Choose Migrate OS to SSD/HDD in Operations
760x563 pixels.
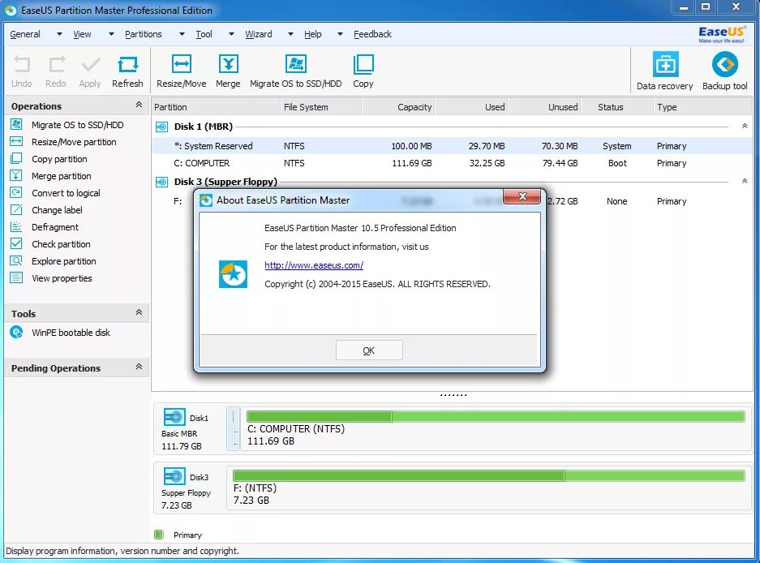click(78, 125)
